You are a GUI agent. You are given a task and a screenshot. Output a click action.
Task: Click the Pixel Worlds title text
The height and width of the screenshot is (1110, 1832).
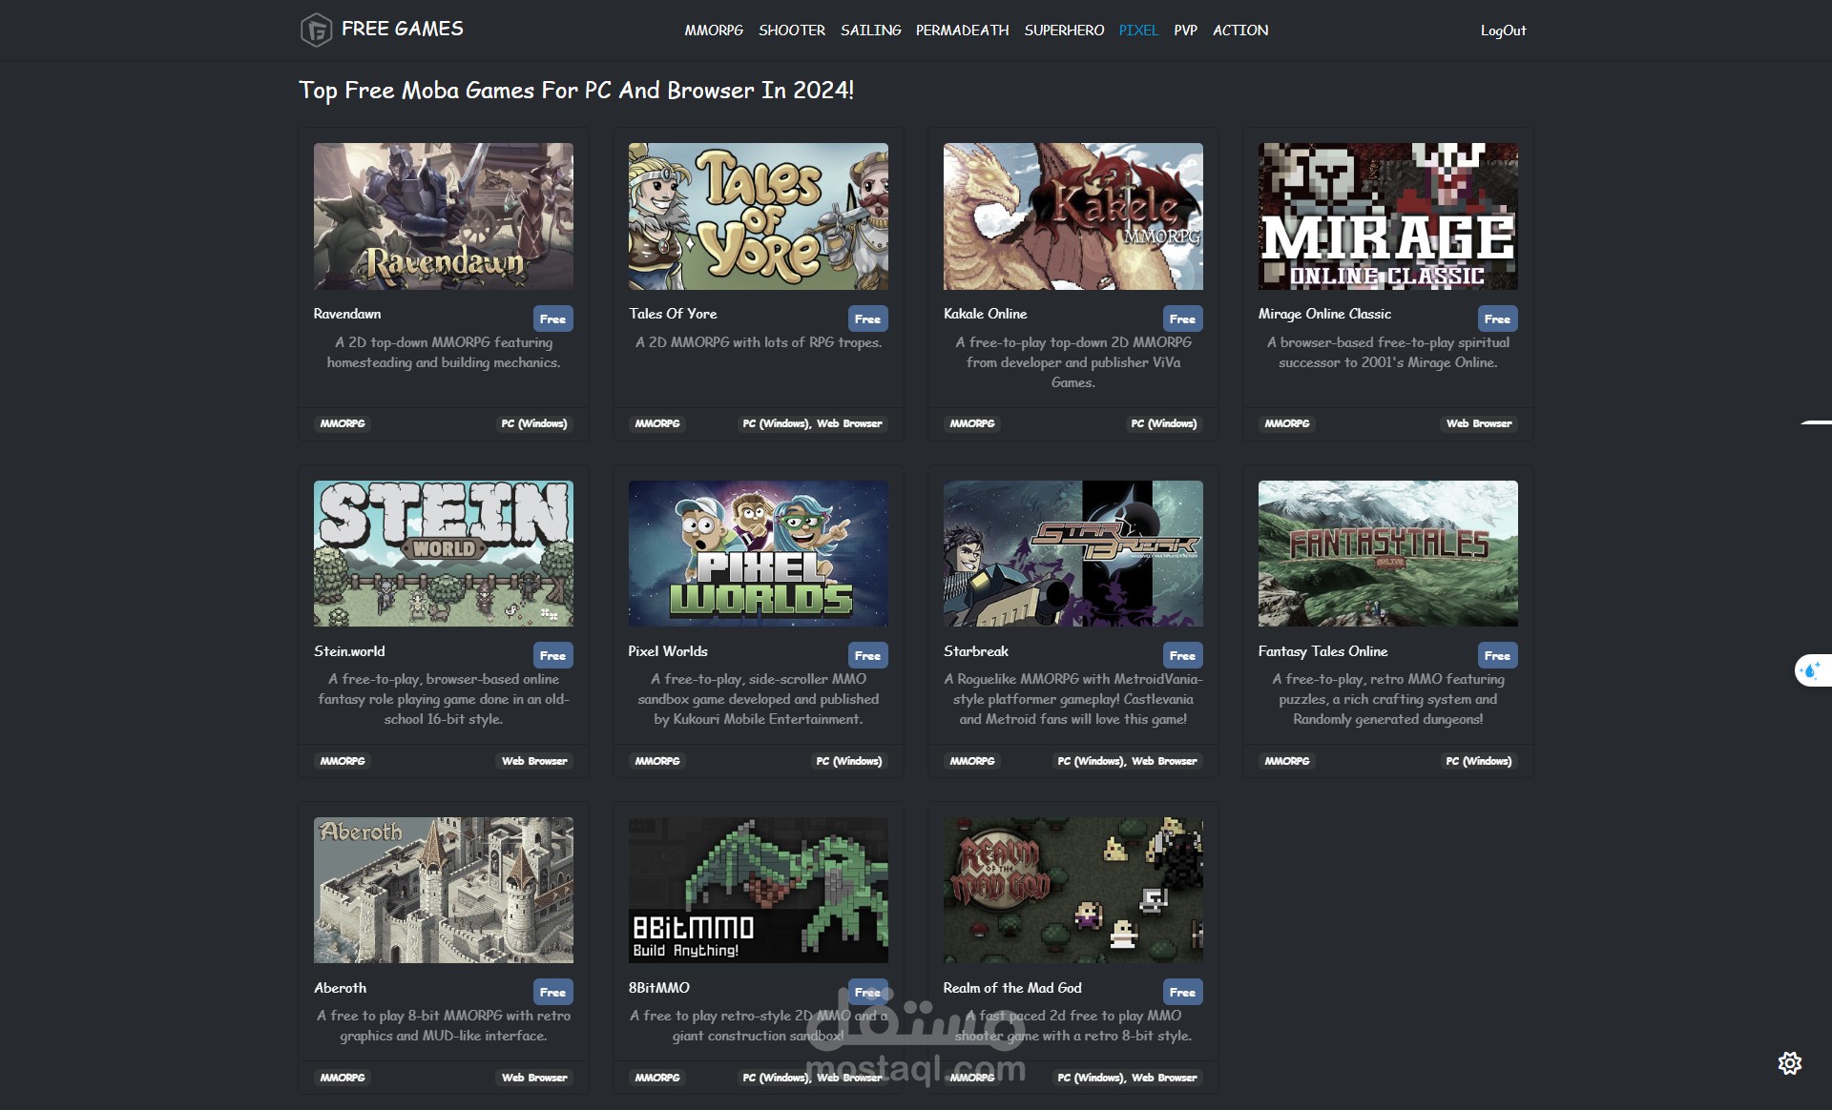(x=668, y=651)
